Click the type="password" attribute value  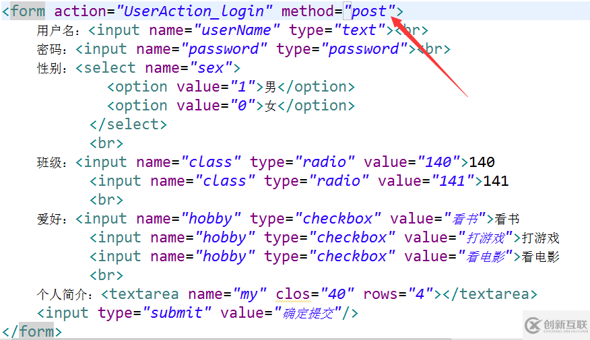364,49
